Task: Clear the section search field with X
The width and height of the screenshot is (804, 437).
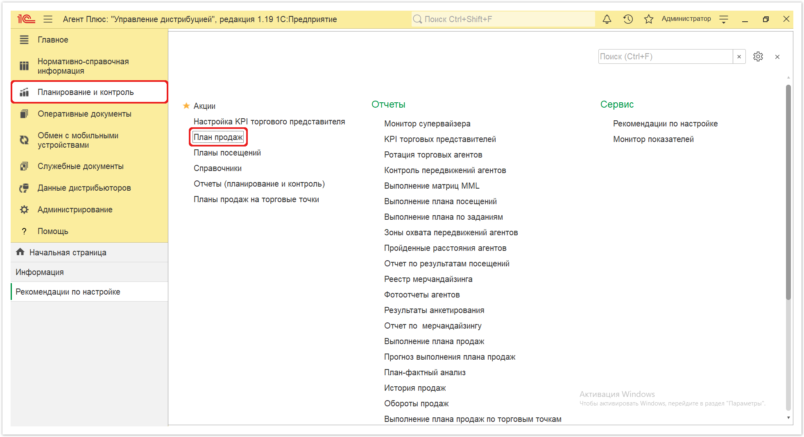Action: (x=739, y=56)
